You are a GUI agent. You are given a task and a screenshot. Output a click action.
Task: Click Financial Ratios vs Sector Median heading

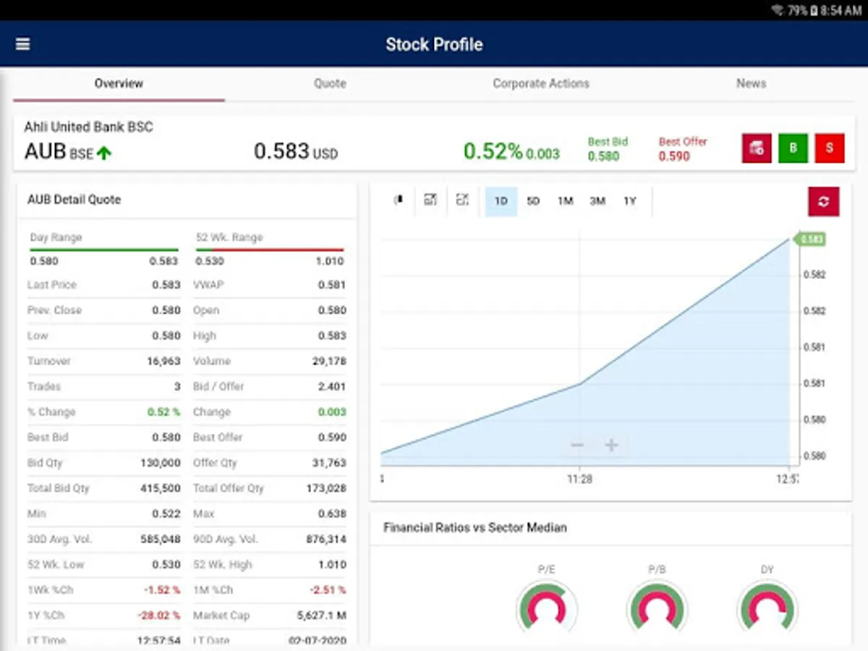point(475,528)
